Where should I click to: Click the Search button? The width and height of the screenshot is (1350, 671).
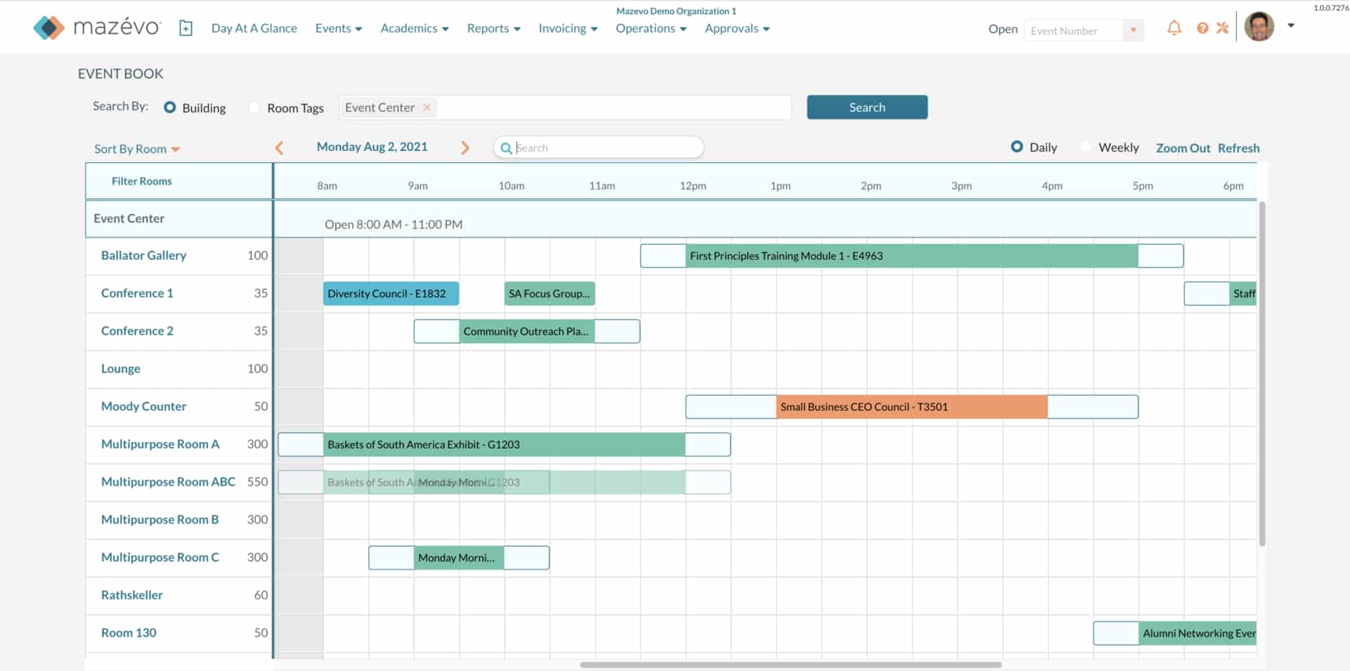pyautogui.click(x=867, y=108)
